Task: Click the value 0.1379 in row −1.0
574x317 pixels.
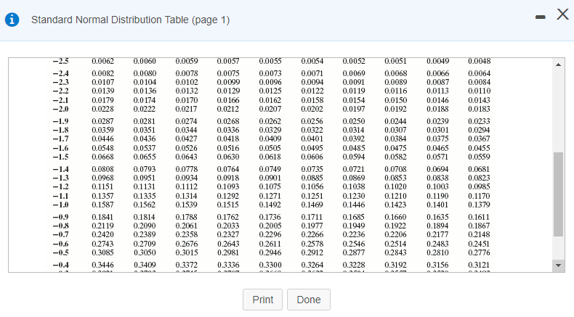Action: pos(480,205)
